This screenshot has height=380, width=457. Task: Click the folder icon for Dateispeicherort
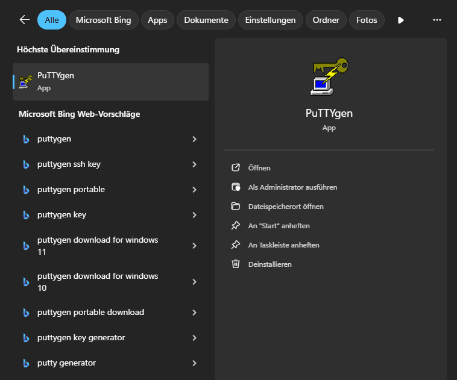pyautogui.click(x=236, y=206)
